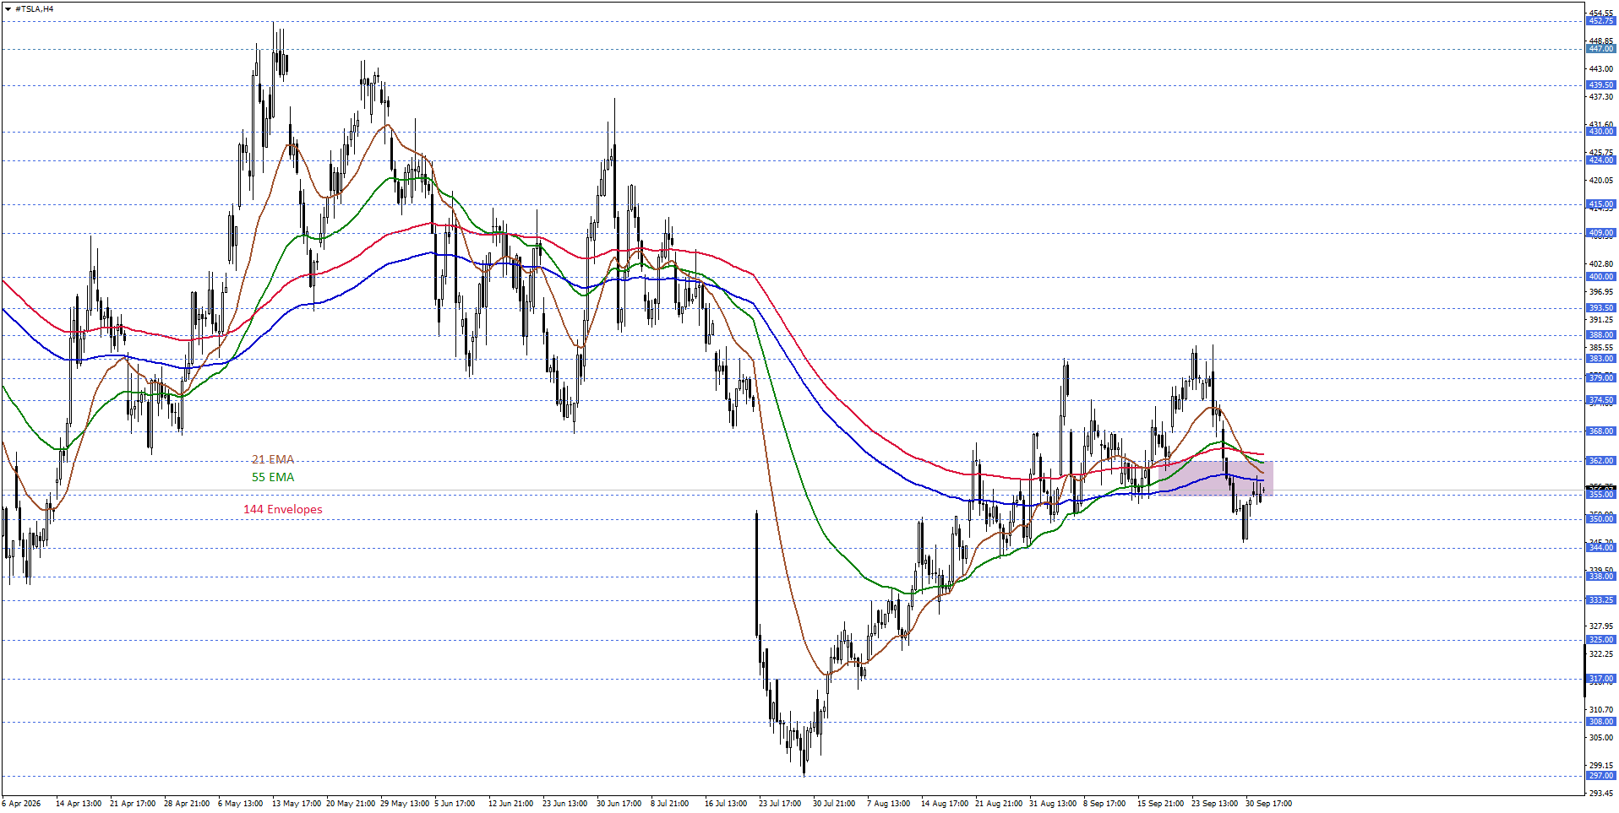
Task: Click the 55 EMA label
Action: (x=273, y=477)
